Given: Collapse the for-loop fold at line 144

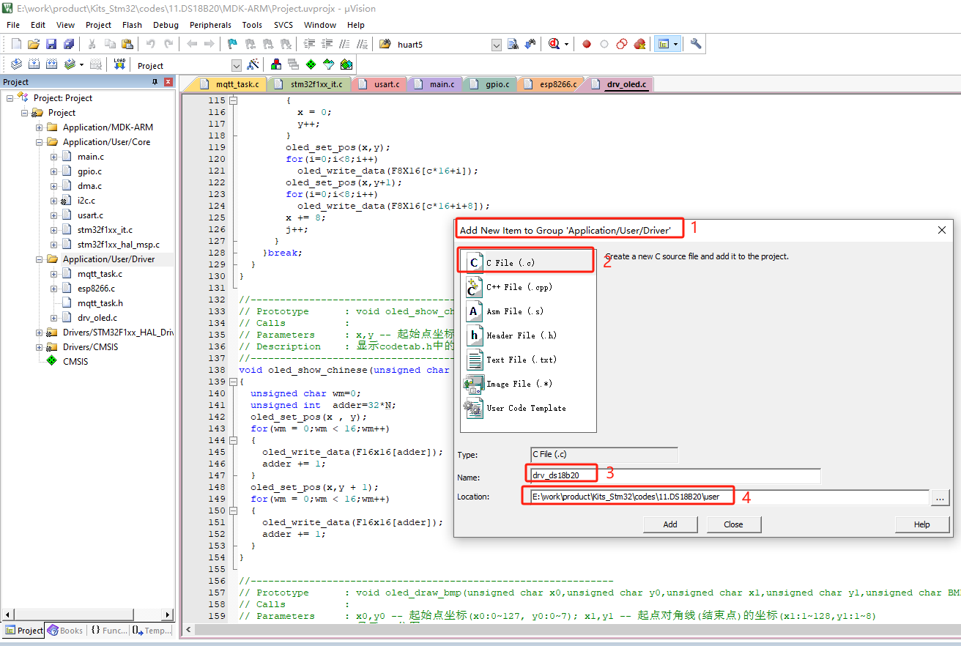Looking at the screenshot, I should point(234,440).
